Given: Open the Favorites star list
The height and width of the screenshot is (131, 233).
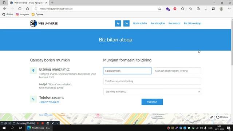Looking at the screenshot, I should (191, 9).
